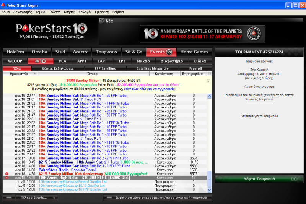Image resolution: width=306 pixels, height=204 pixels.
Task: Switch to the Home Games tab
Action: 194,52
